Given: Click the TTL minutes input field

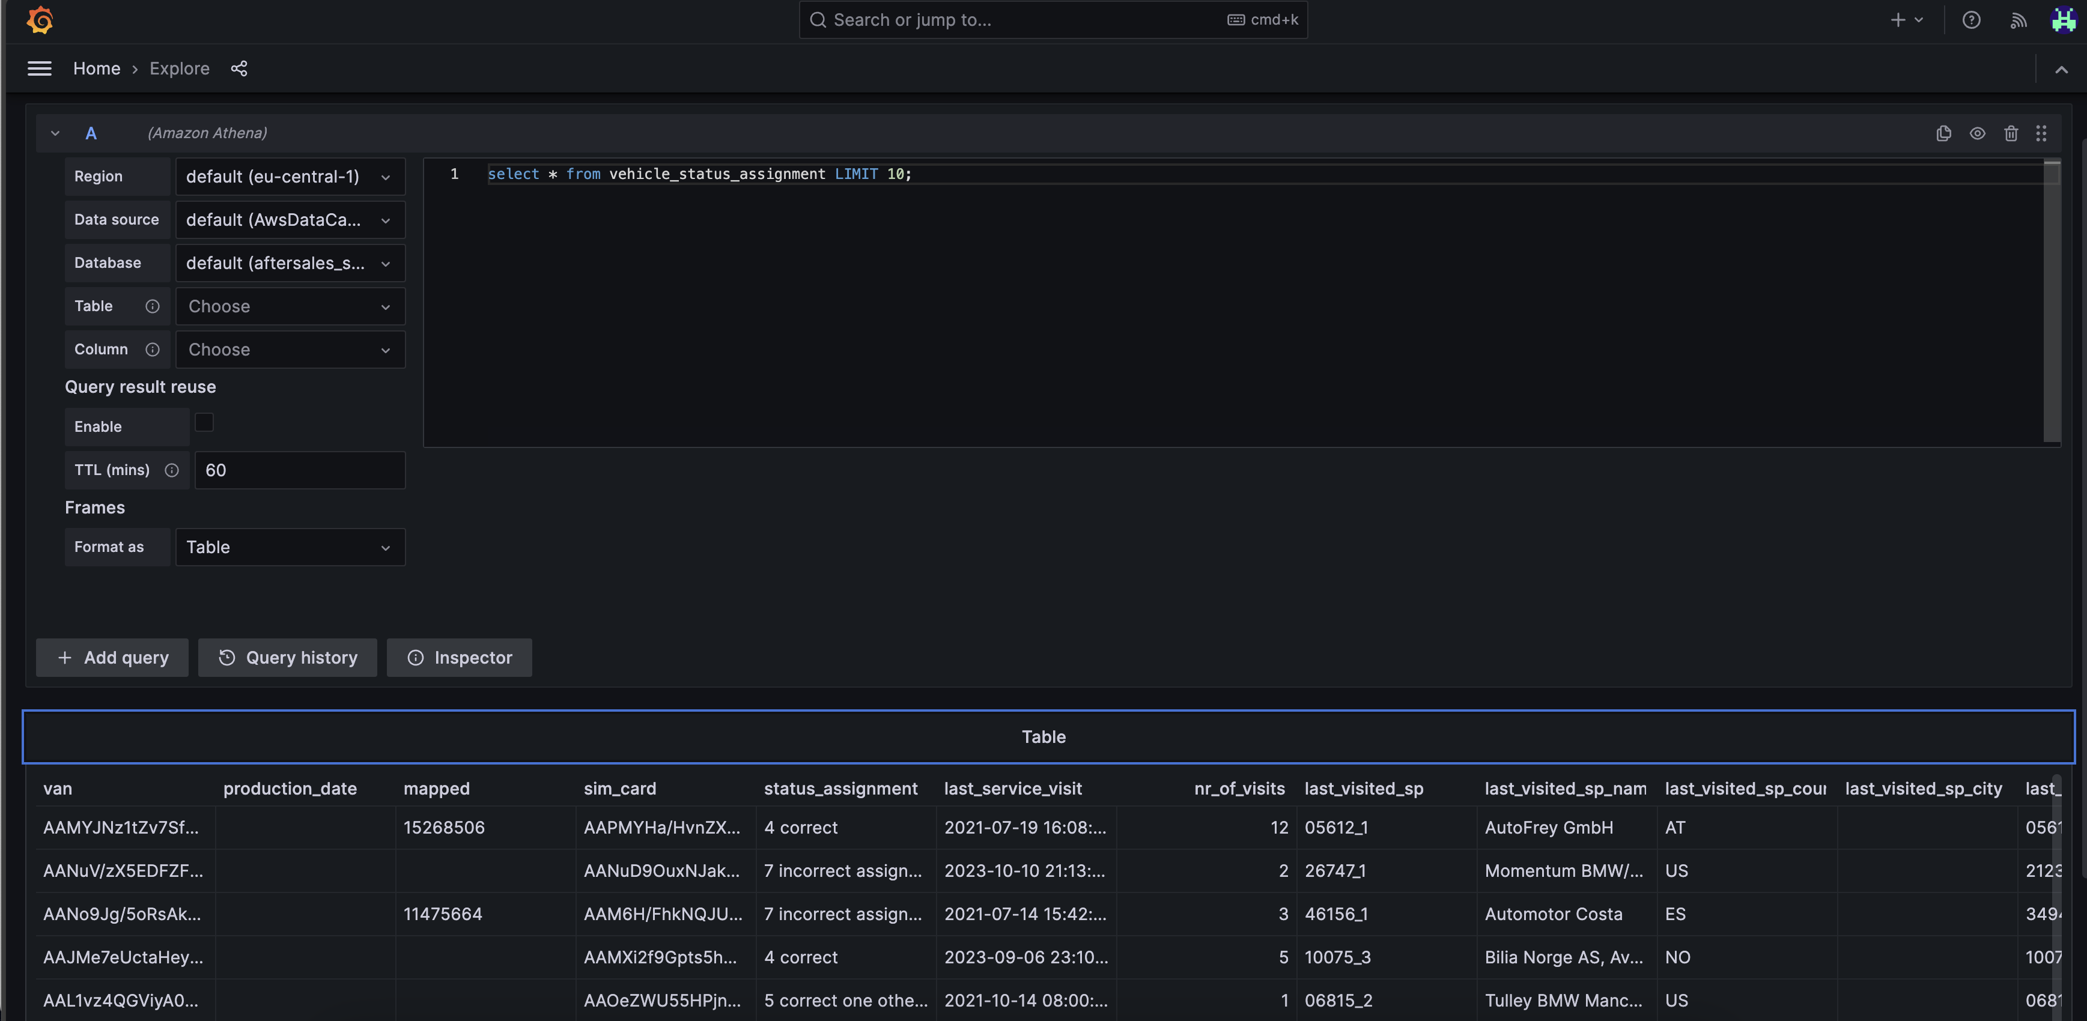Looking at the screenshot, I should pyautogui.click(x=300, y=470).
